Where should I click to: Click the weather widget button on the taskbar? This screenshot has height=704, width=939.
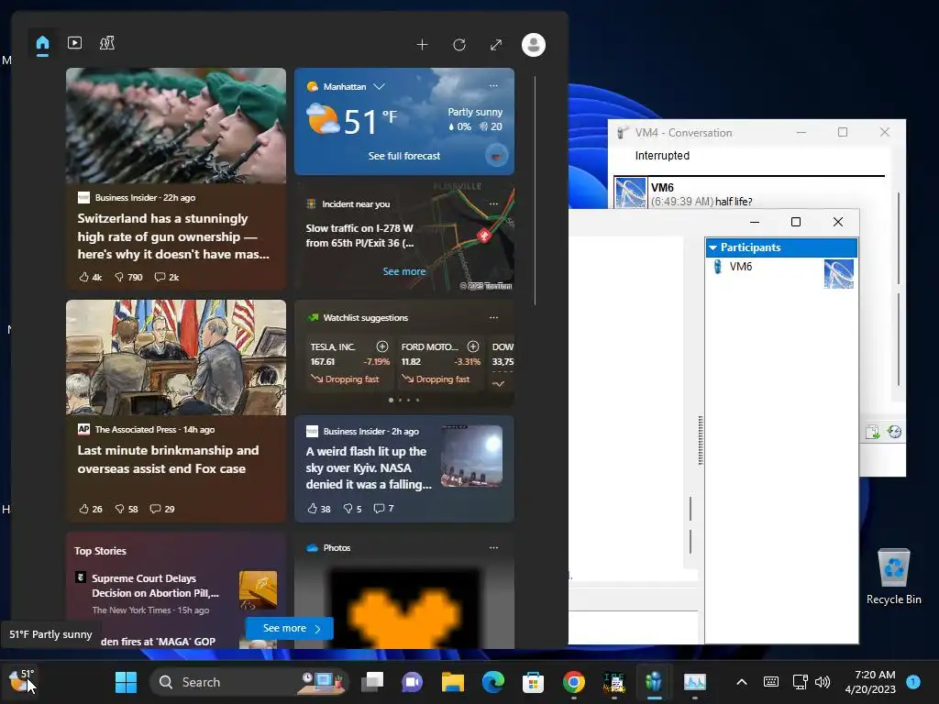click(x=22, y=681)
